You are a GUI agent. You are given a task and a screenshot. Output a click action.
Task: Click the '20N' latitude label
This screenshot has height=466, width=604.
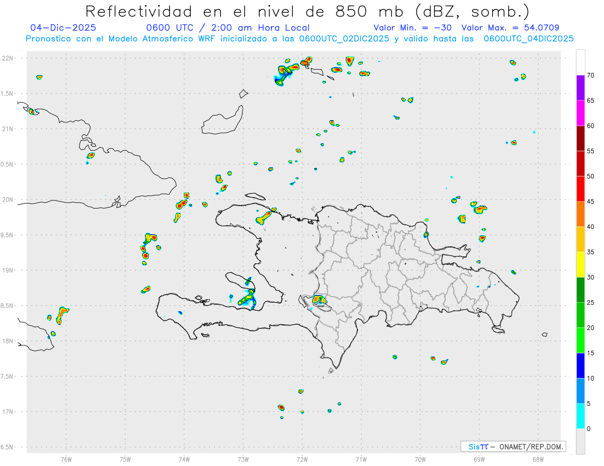point(9,200)
